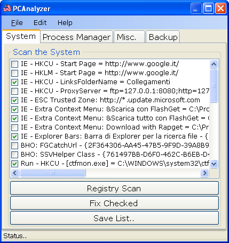
Task: Click the scroll up arrow of the scan list
Action: (214, 64)
